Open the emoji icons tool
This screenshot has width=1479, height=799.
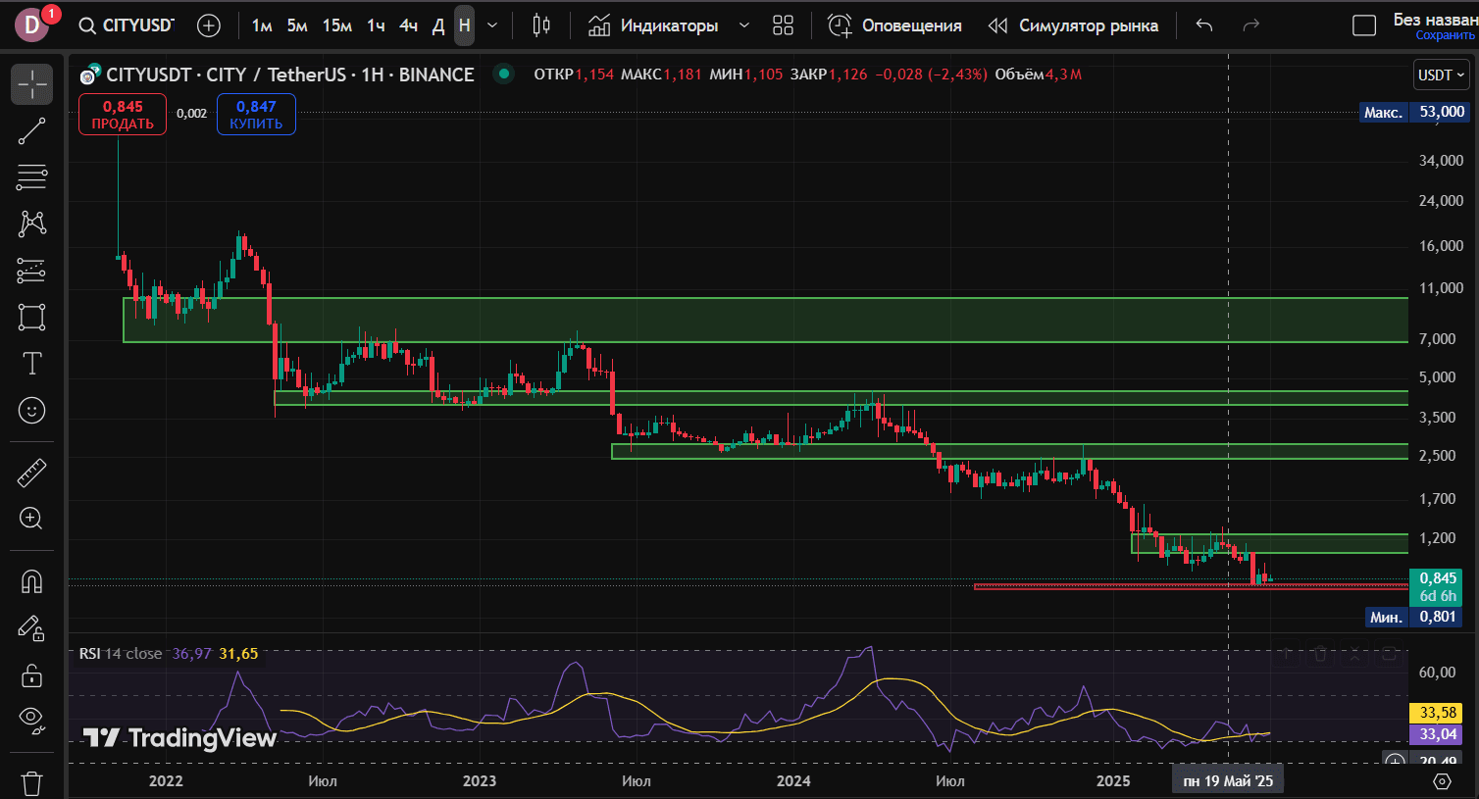pos(31,410)
